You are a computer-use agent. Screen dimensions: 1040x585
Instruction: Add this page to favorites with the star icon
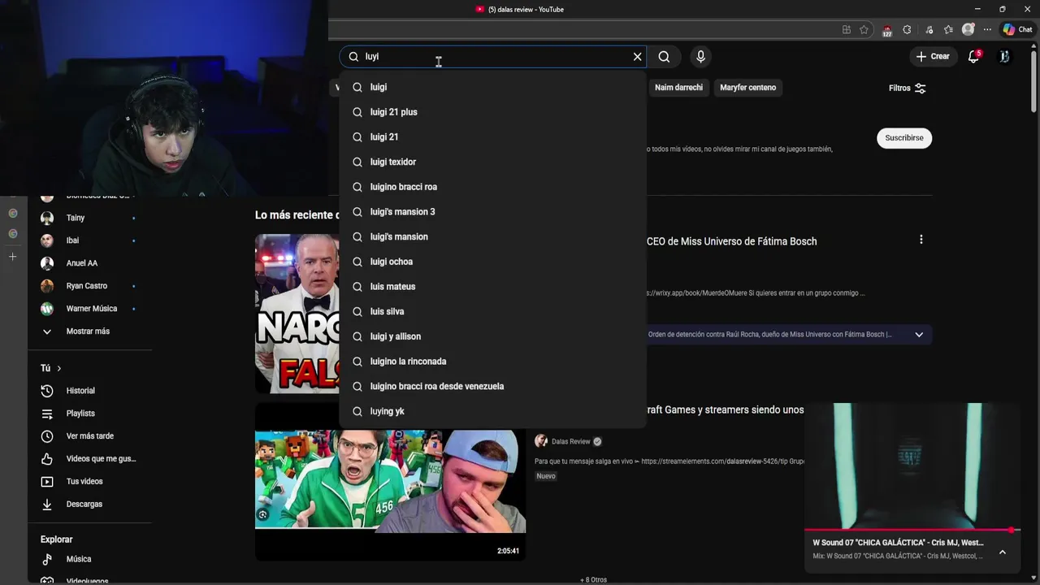pos(864,29)
